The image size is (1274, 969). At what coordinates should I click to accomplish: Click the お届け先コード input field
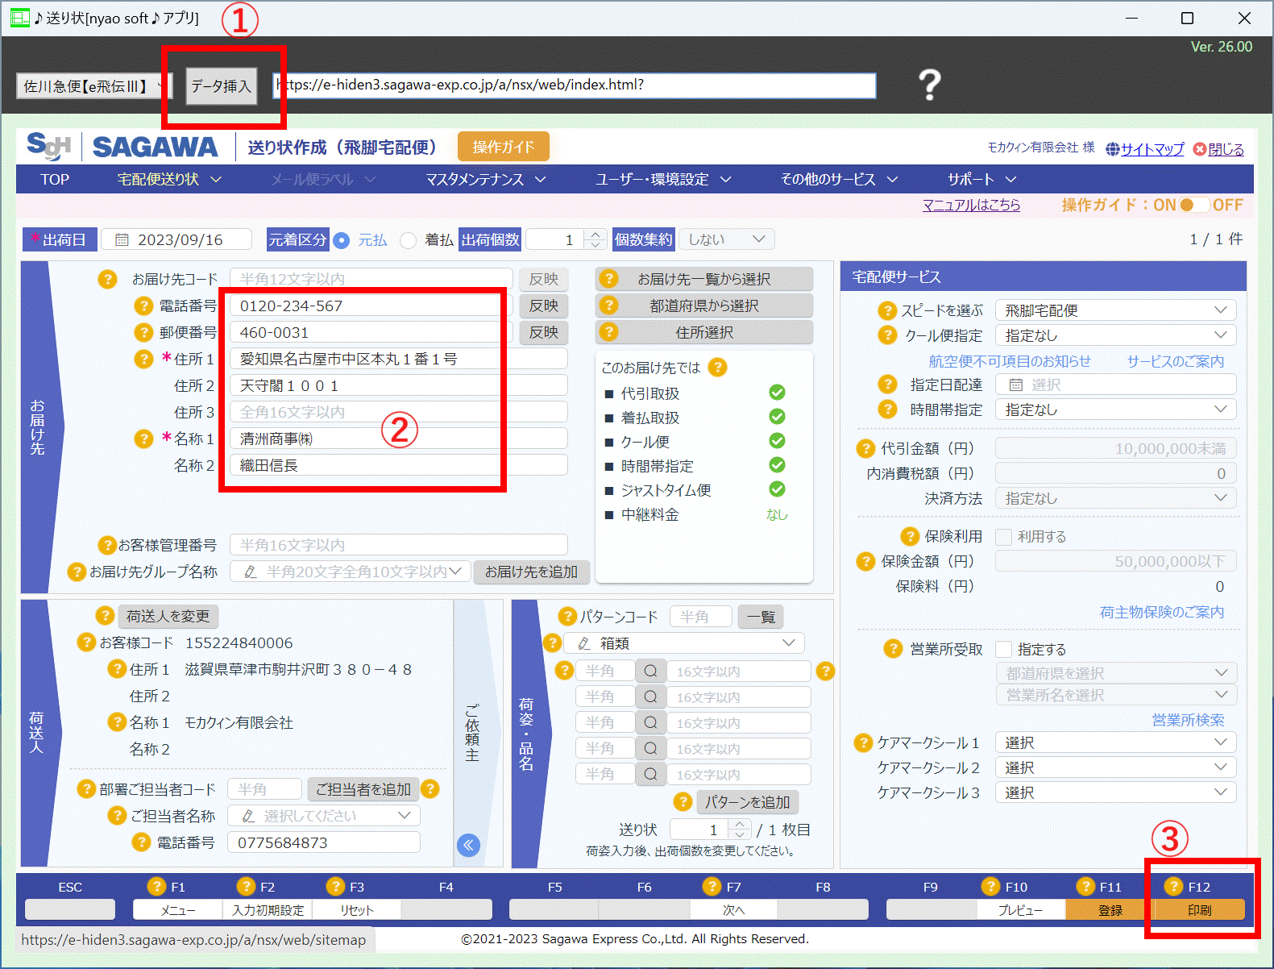point(371,279)
